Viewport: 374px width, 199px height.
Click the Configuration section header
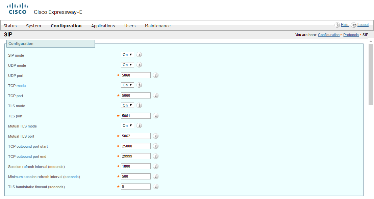pos(51,44)
